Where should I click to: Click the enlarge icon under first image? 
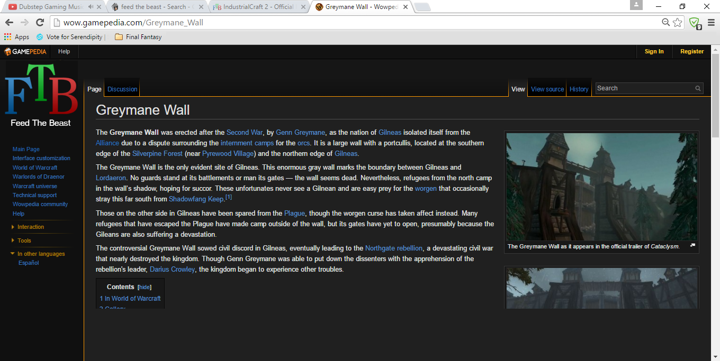tap(692, 245)
